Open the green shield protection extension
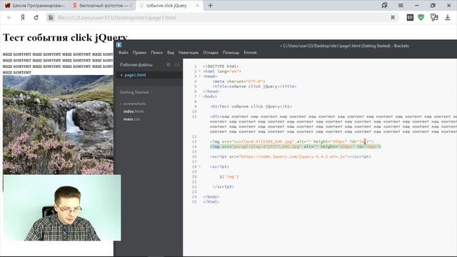This screenshot has width=457, height=257. coord(421,18)
